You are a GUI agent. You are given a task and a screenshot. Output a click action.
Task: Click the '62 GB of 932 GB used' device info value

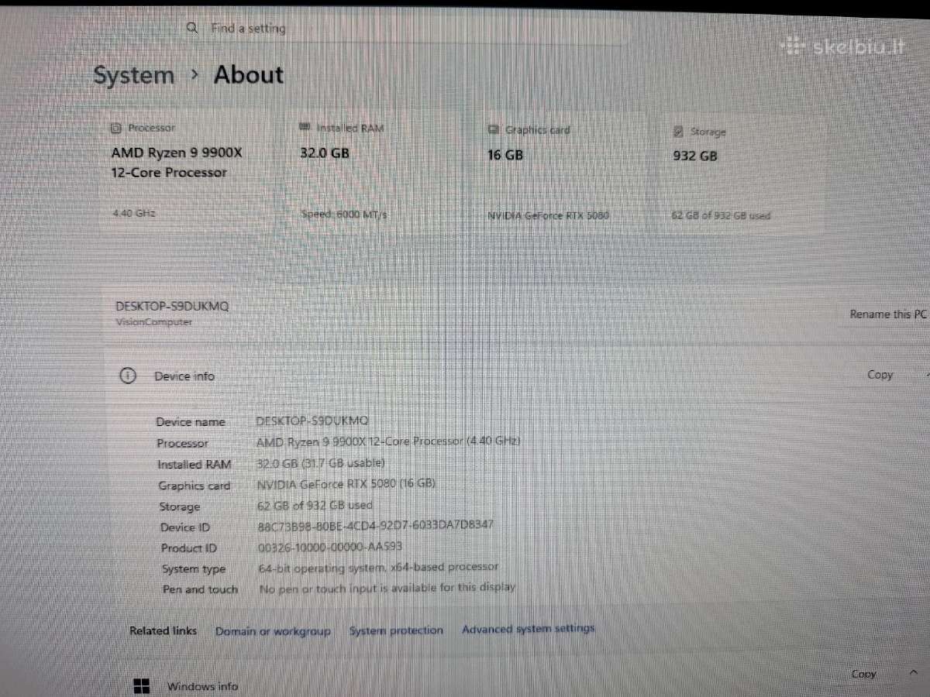[x=315, y=505]
